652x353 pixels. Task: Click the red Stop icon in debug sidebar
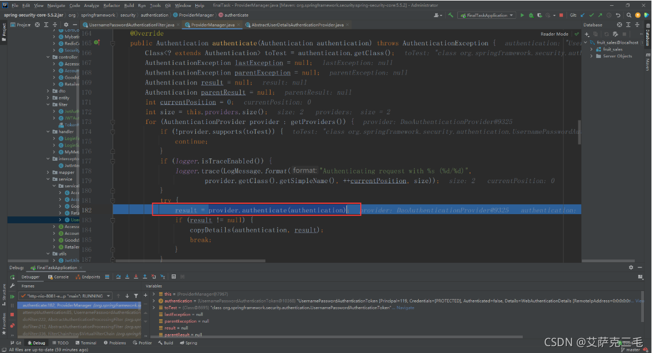(12, 315)
